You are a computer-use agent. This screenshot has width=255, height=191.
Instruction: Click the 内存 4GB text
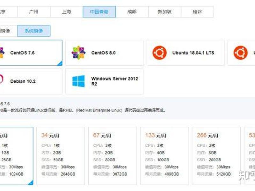(x=155, y=153)
